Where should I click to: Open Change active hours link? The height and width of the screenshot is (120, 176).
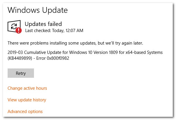tap(27, 88)
